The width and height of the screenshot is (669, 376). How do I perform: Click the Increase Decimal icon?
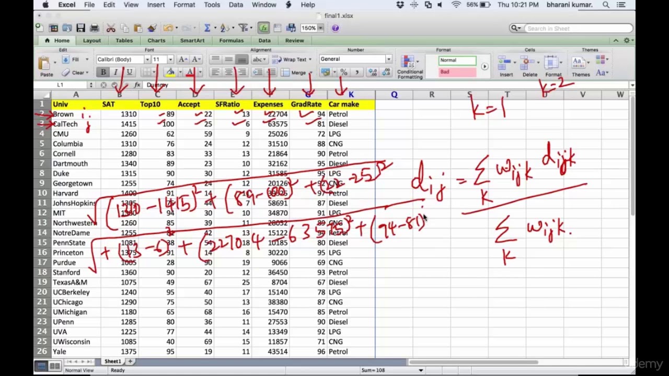point(373,73)
